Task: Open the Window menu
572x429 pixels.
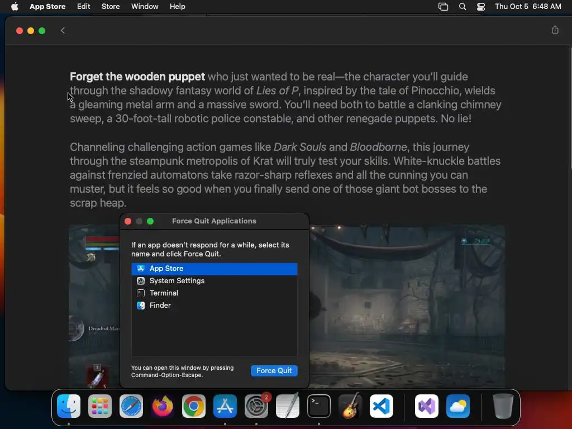Action: click(145, 7)
